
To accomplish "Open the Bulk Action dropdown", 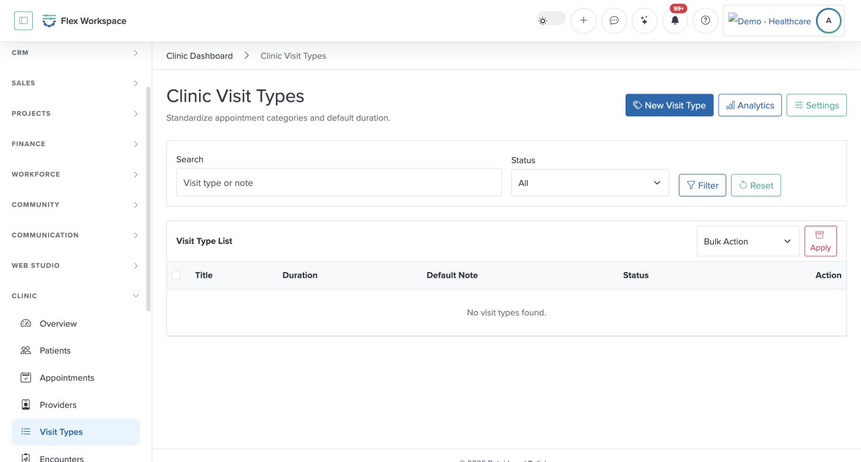I will pos(748,241).
